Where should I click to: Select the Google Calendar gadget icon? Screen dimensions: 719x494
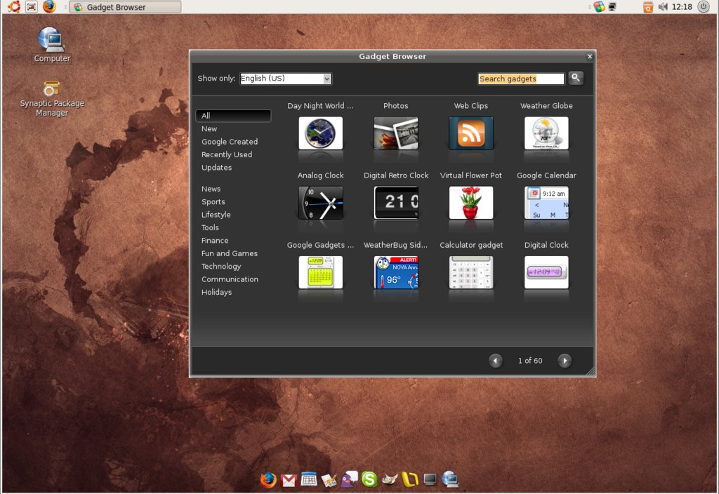click(546, 203)
